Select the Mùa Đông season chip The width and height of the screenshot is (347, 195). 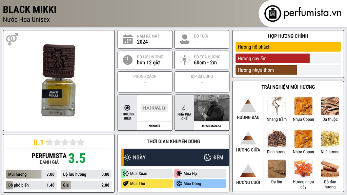coord(200,183)
